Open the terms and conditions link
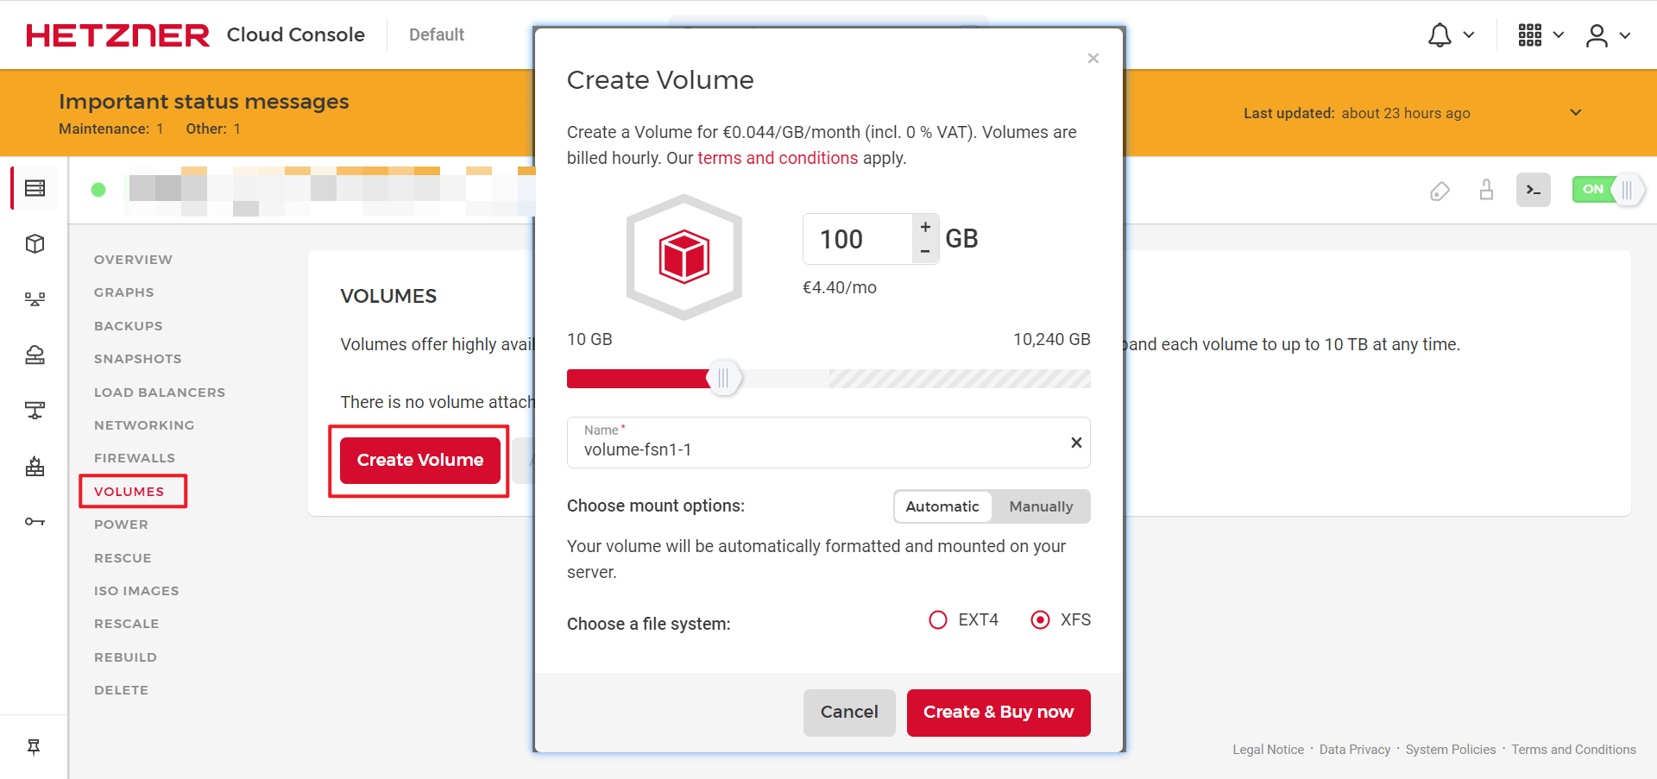Viewport: 1657px width, 779px height. [778, 158]
